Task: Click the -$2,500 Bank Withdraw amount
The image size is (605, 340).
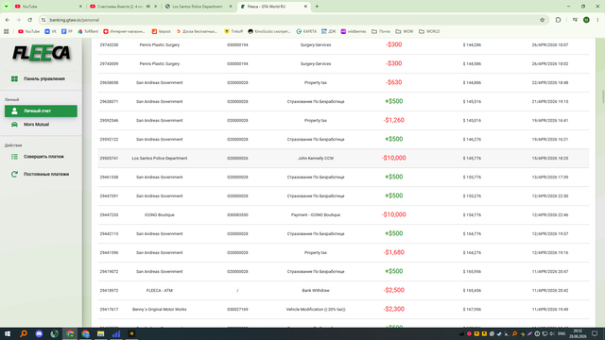Action: pos(393,290)
